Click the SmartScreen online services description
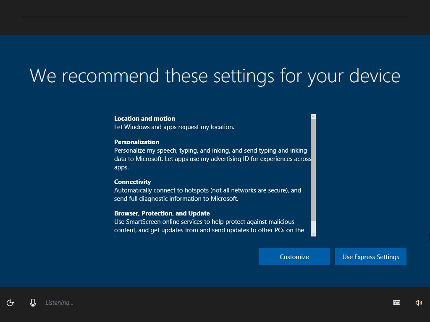Image resolution: width=430 pixels, height=322 pixels. tap(209, 226)
